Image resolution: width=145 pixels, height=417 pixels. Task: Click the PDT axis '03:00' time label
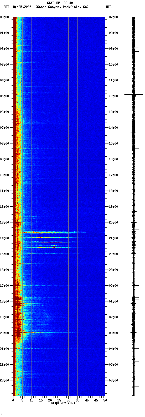(x=4, y=64)
